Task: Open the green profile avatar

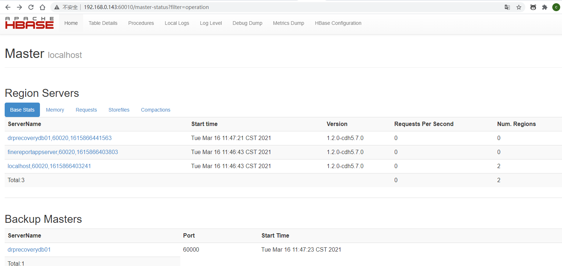Action: (x=556, y=7)
